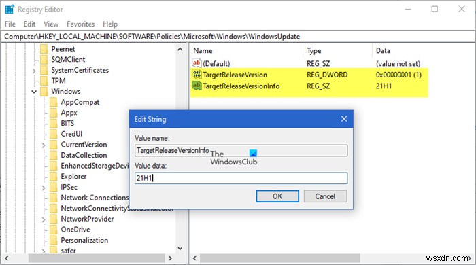
Task: Click the SystemCertificates folder icon
Action: point(44,70)
